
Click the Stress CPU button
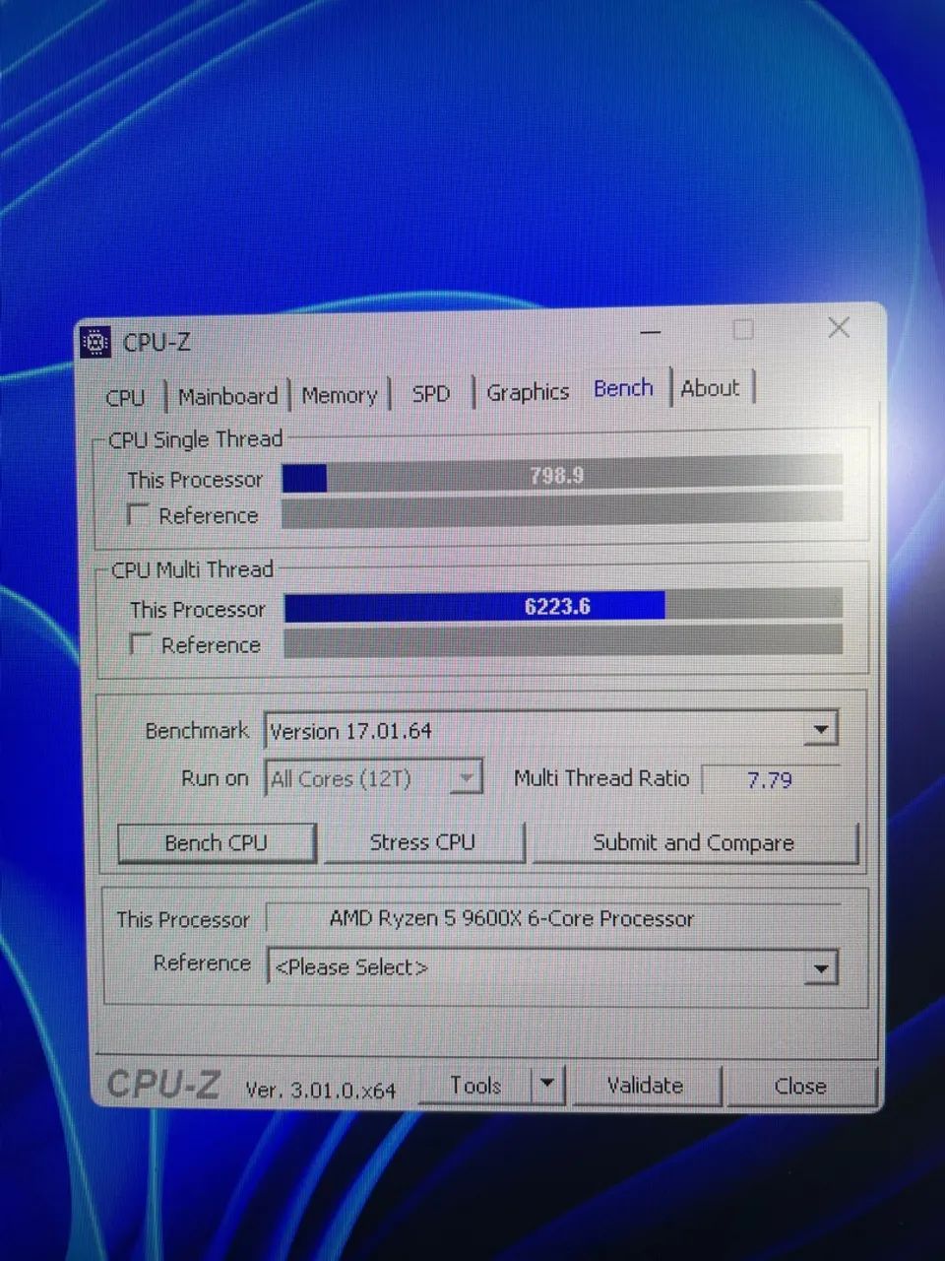422,842
